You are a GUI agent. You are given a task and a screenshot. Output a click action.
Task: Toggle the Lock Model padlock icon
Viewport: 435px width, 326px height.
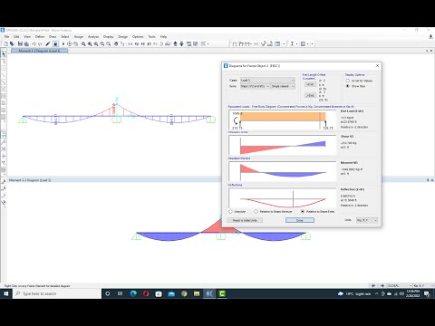pos(55,44)
